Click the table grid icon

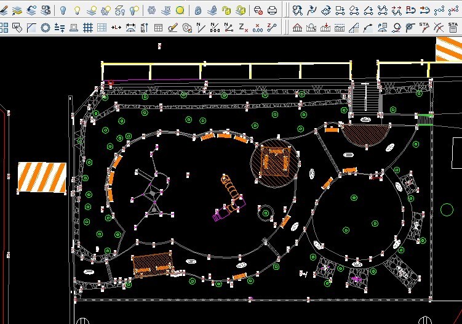(x=158, y=28)
